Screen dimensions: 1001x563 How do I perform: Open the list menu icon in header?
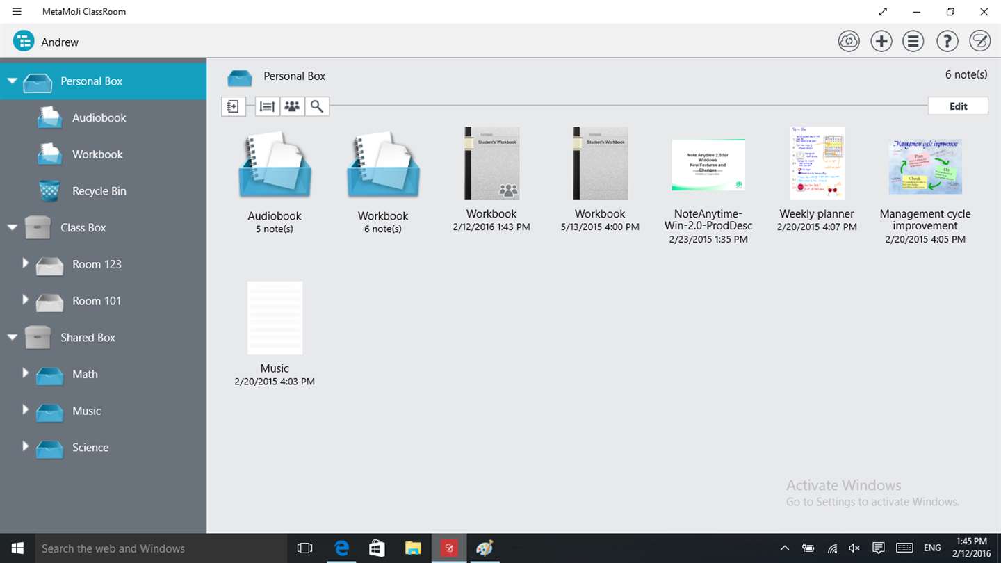pyautogui.click(x=913, y=42)
